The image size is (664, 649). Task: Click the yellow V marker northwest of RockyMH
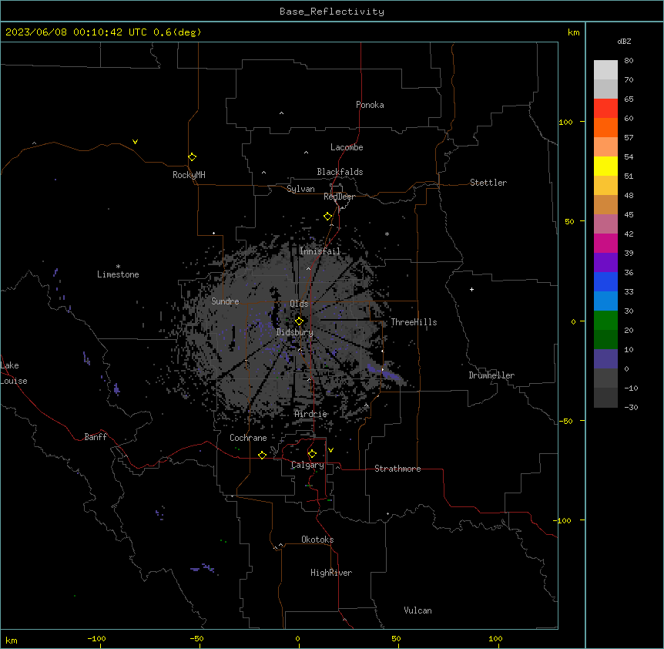135,142
